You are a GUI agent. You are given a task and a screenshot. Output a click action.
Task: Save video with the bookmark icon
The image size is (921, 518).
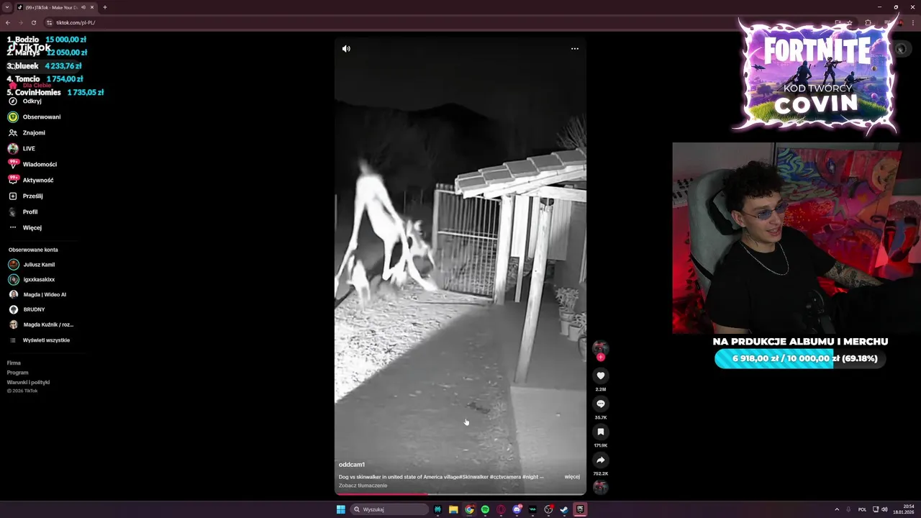point(601,432)
